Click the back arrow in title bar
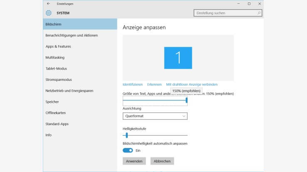307x172 pixels. 49,4
